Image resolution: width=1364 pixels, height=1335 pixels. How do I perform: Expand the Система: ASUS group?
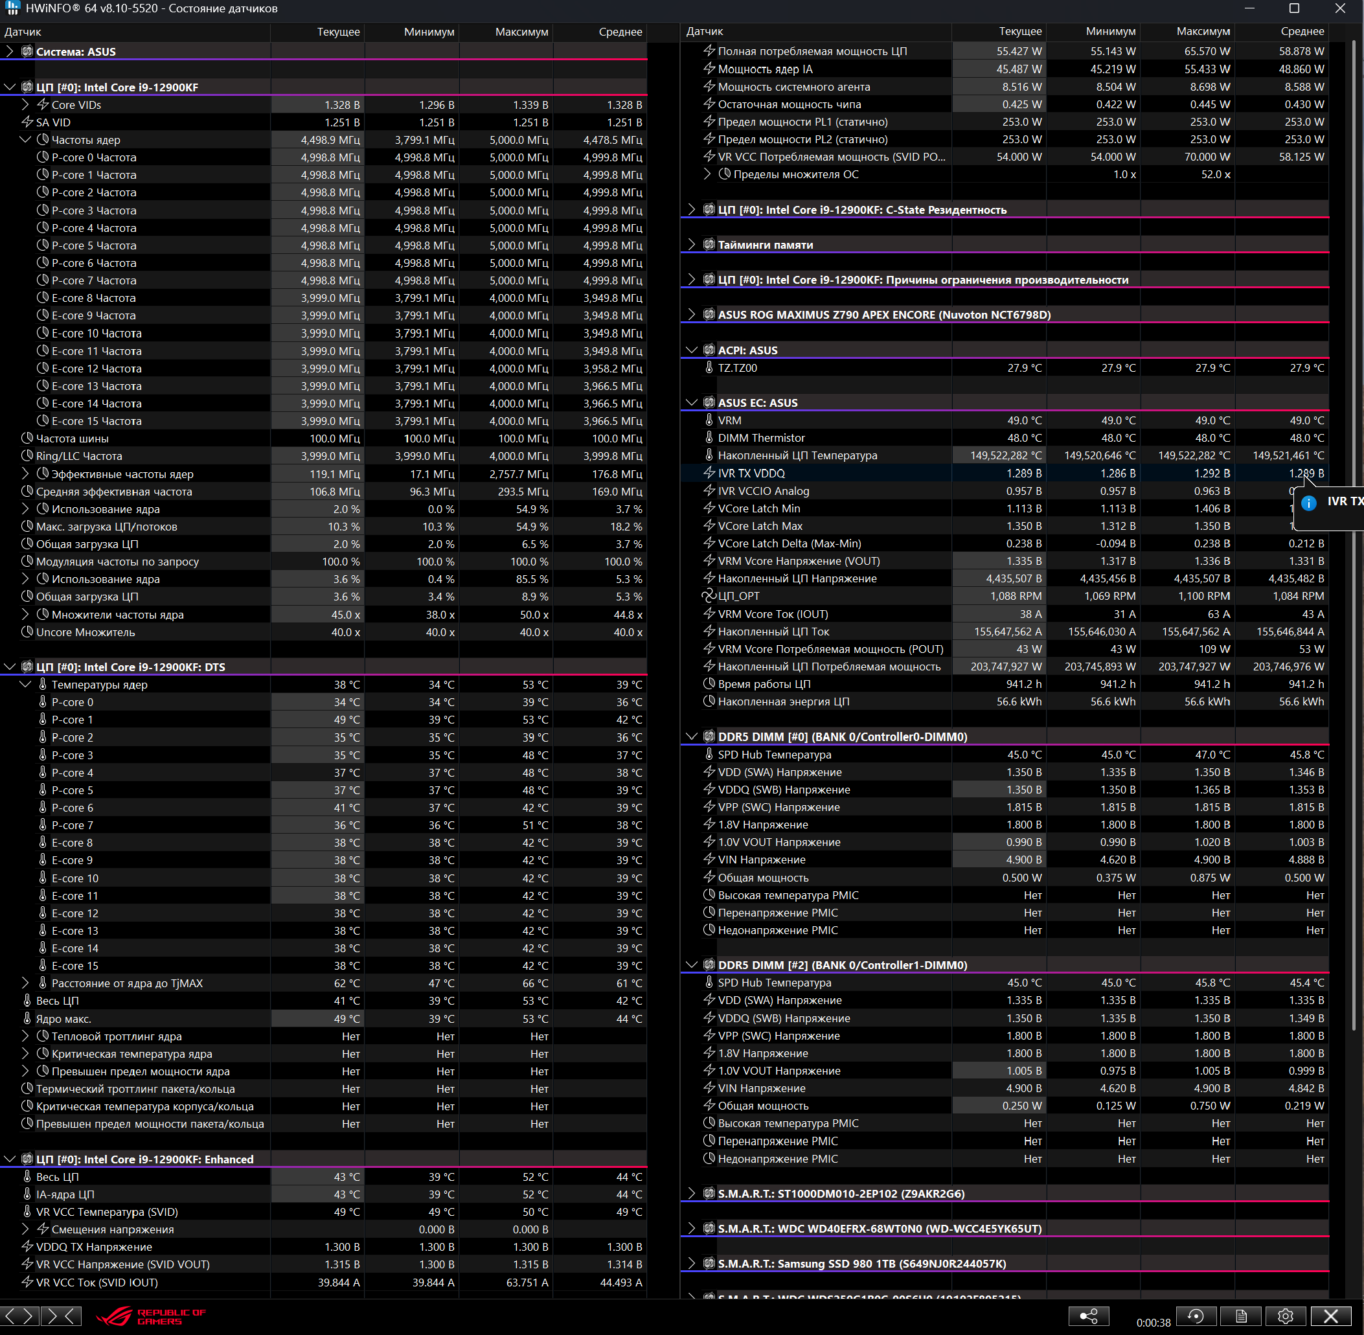pyautogui.click(x=10, y=51)
